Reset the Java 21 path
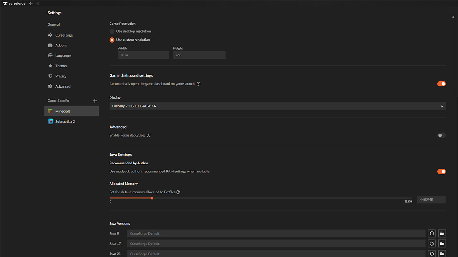 pyautogui.click(x=432, y=254)
